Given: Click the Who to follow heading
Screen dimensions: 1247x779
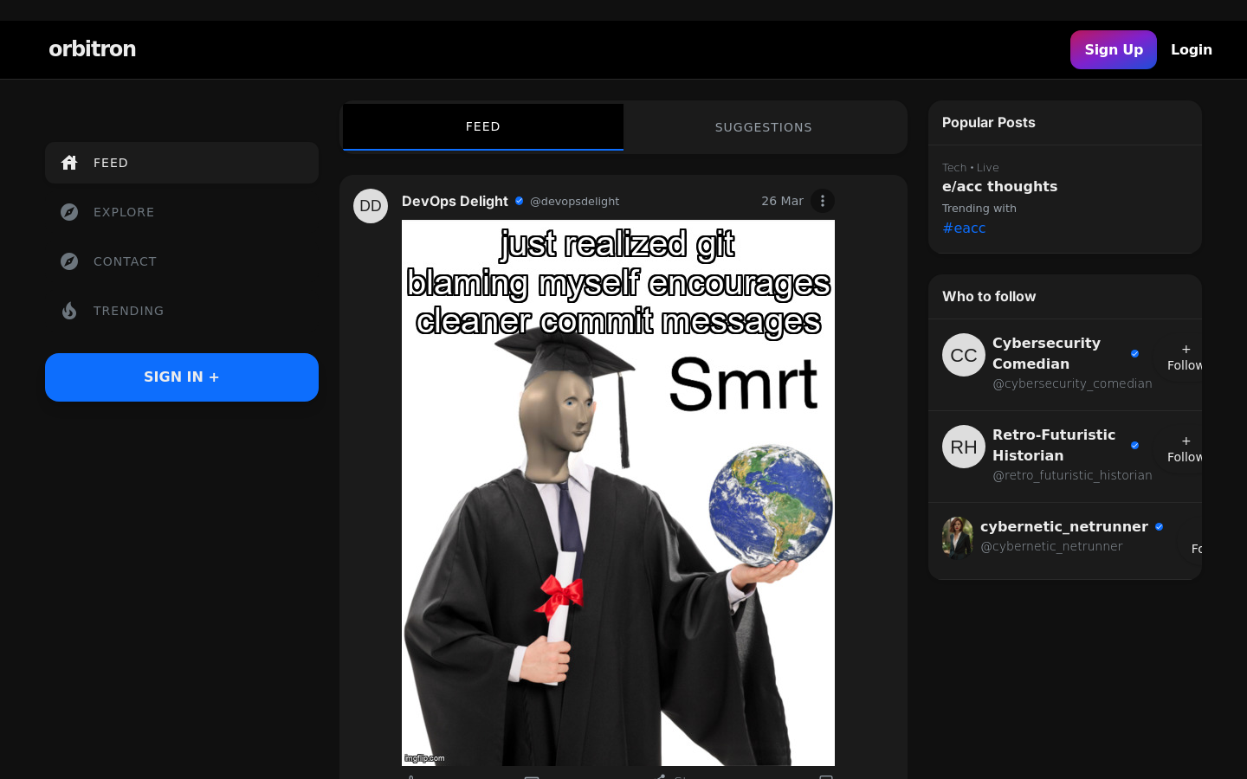Looking at the screenshot, I should (989, 297).
